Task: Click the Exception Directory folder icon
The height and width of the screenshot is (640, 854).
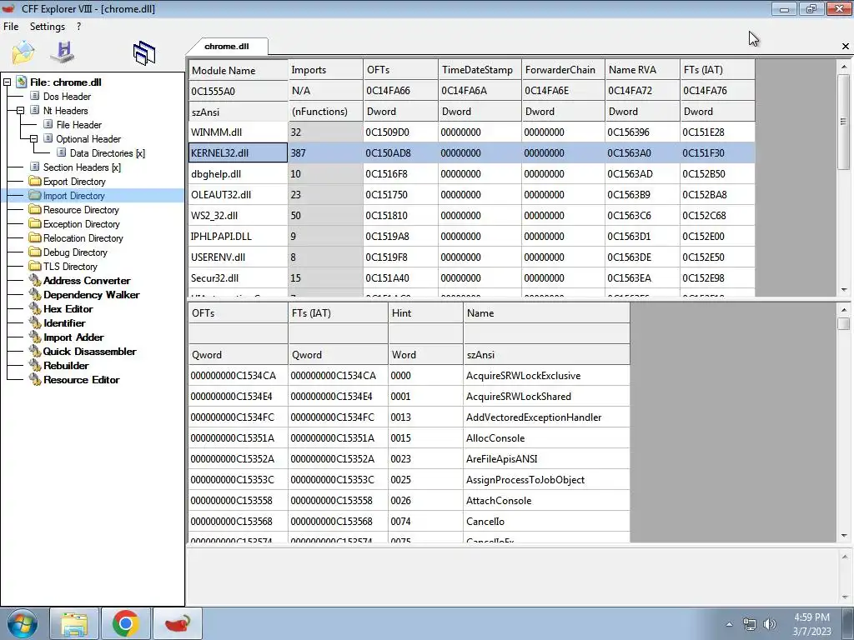Action: click(x=35, y=223)
